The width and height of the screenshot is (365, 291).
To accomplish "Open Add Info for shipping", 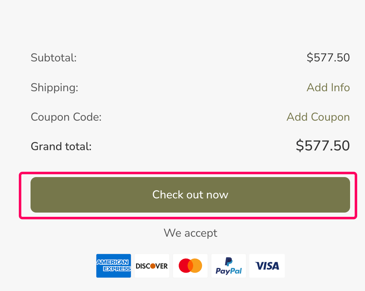I will pos(328,88).
